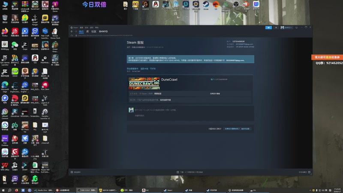Launch Steam from top desktop icon row
Image resolution: width=343 pixels, height=193 pixels.
pyautogui.click(x=206, y=5)
